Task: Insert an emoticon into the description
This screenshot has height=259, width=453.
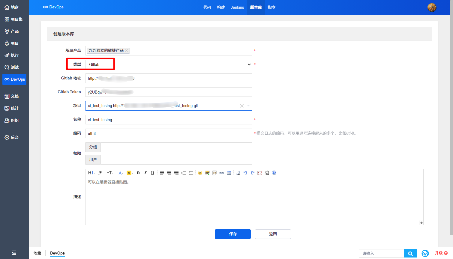Action: point(200,173)
